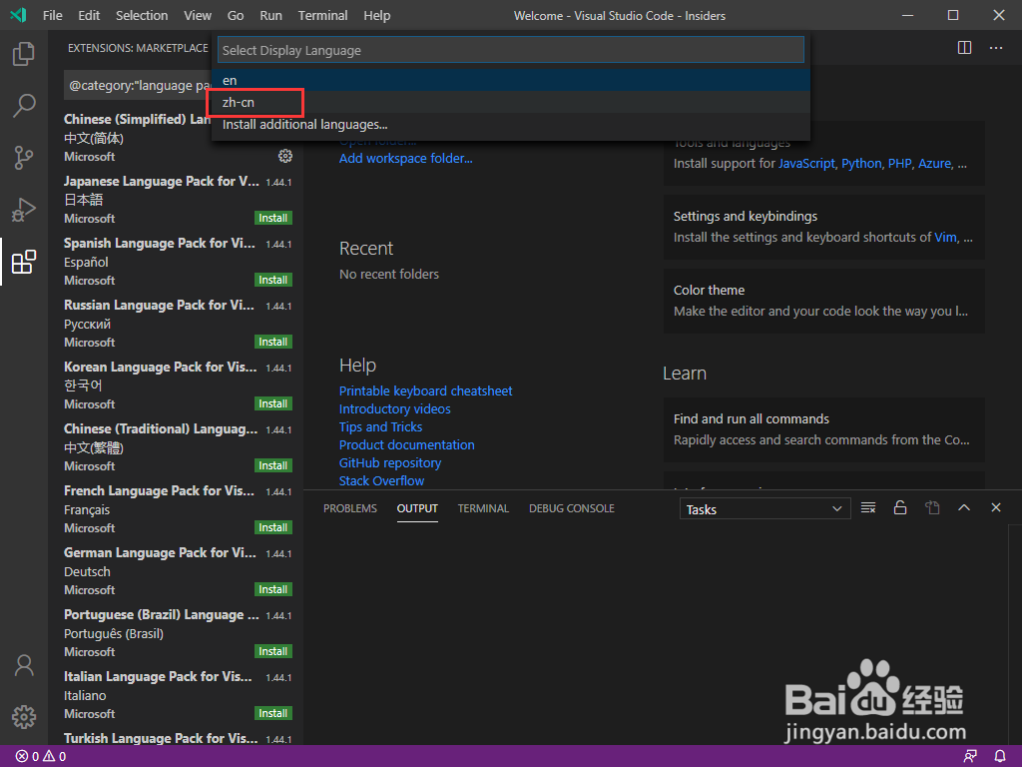Click the JavaScript link under tools and languages
Screen dimensions: 1022x767
click(806, 164)
